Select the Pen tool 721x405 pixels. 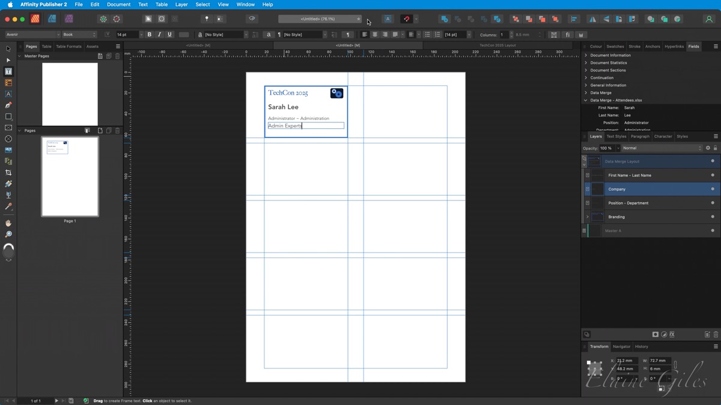(8, 105)
